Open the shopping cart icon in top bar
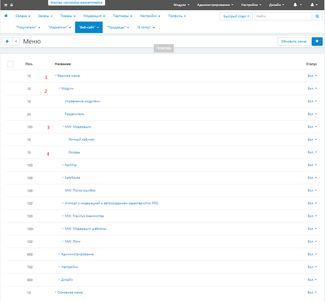Viewport: 325px width, 302px height. click(x=5, y=5)
